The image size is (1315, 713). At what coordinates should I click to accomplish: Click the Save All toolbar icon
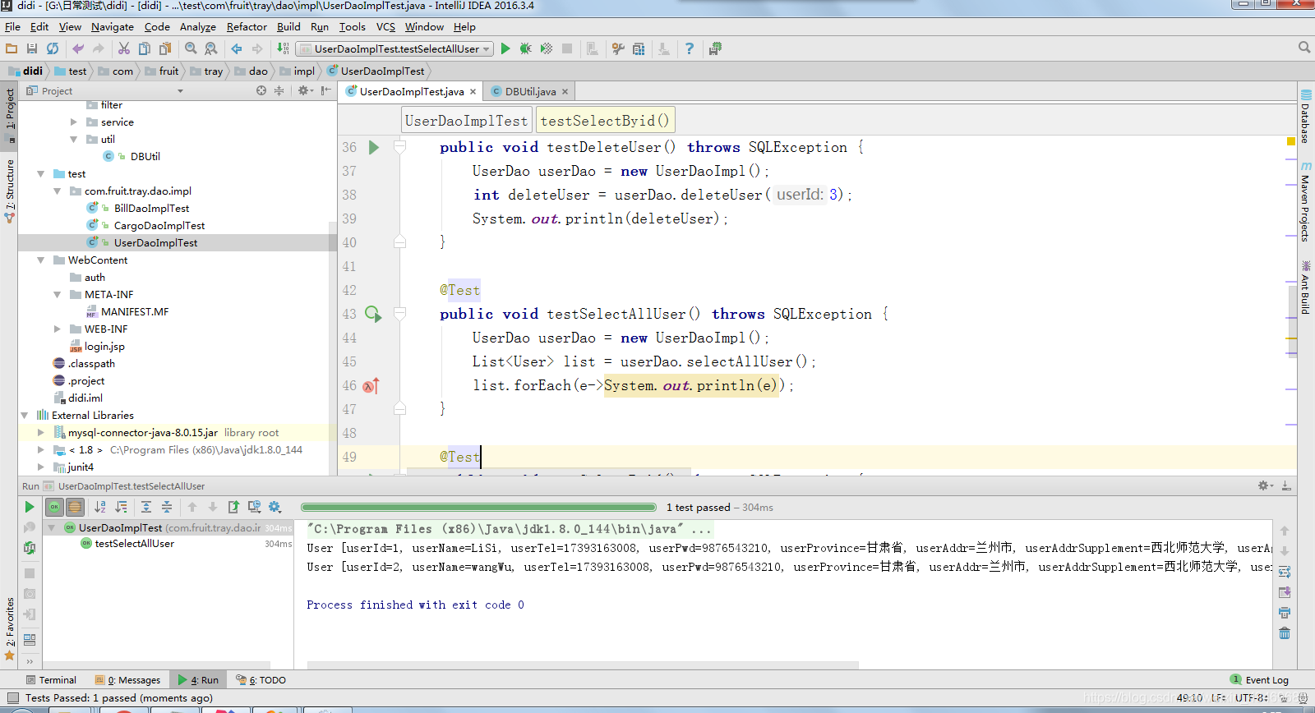pos(32,48)
